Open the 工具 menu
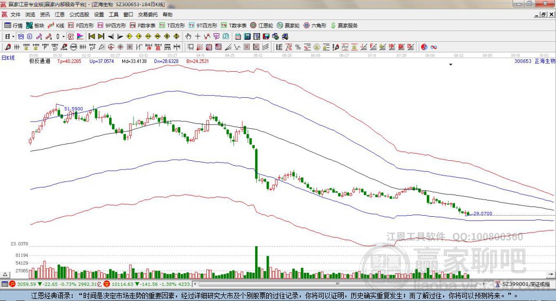The width and height of the screenshot is (556, 301). tap(113, 15)
